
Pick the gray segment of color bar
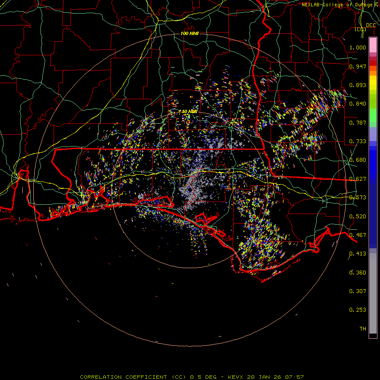coord(373,293)
